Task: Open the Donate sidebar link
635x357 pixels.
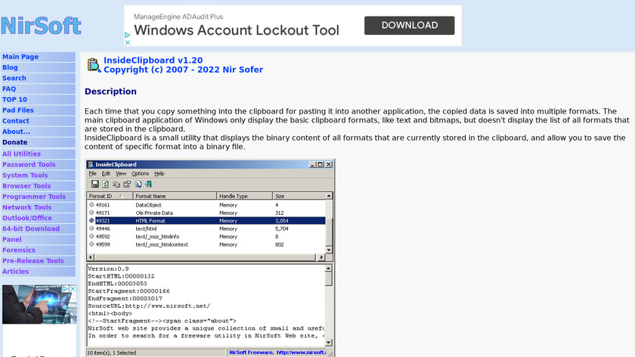Action: pyautogui.click(x=15, y=142)
